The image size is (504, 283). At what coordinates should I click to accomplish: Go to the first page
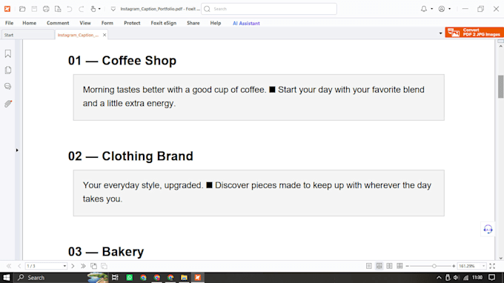9,266
